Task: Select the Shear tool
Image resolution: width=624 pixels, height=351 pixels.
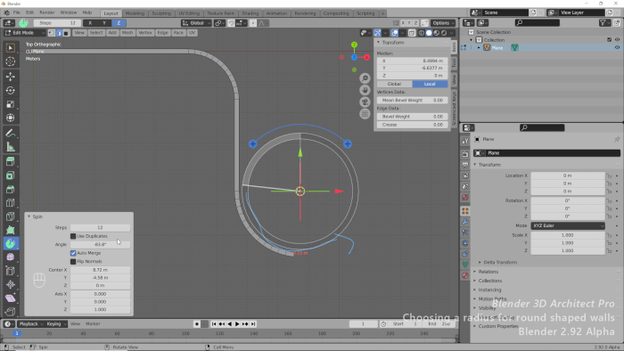Action: point(11,298)
